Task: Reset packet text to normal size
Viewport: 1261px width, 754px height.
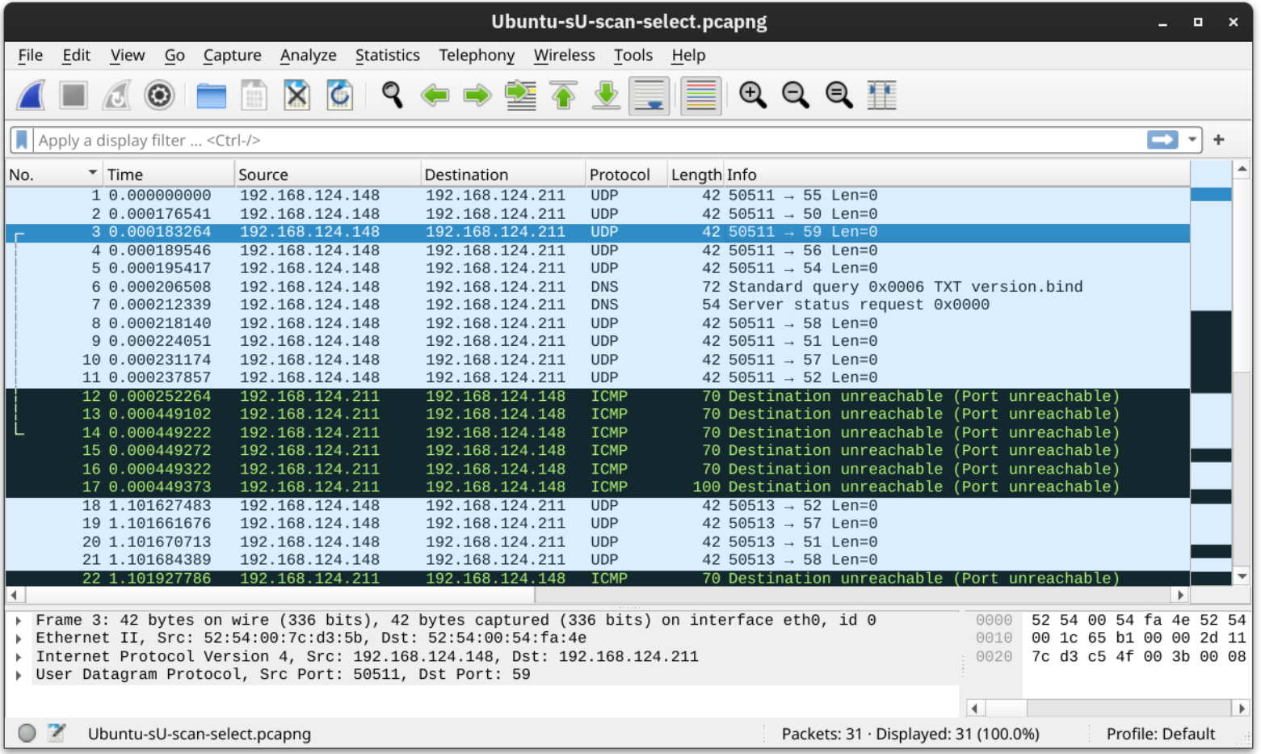Action: click(x=839, y=95)
